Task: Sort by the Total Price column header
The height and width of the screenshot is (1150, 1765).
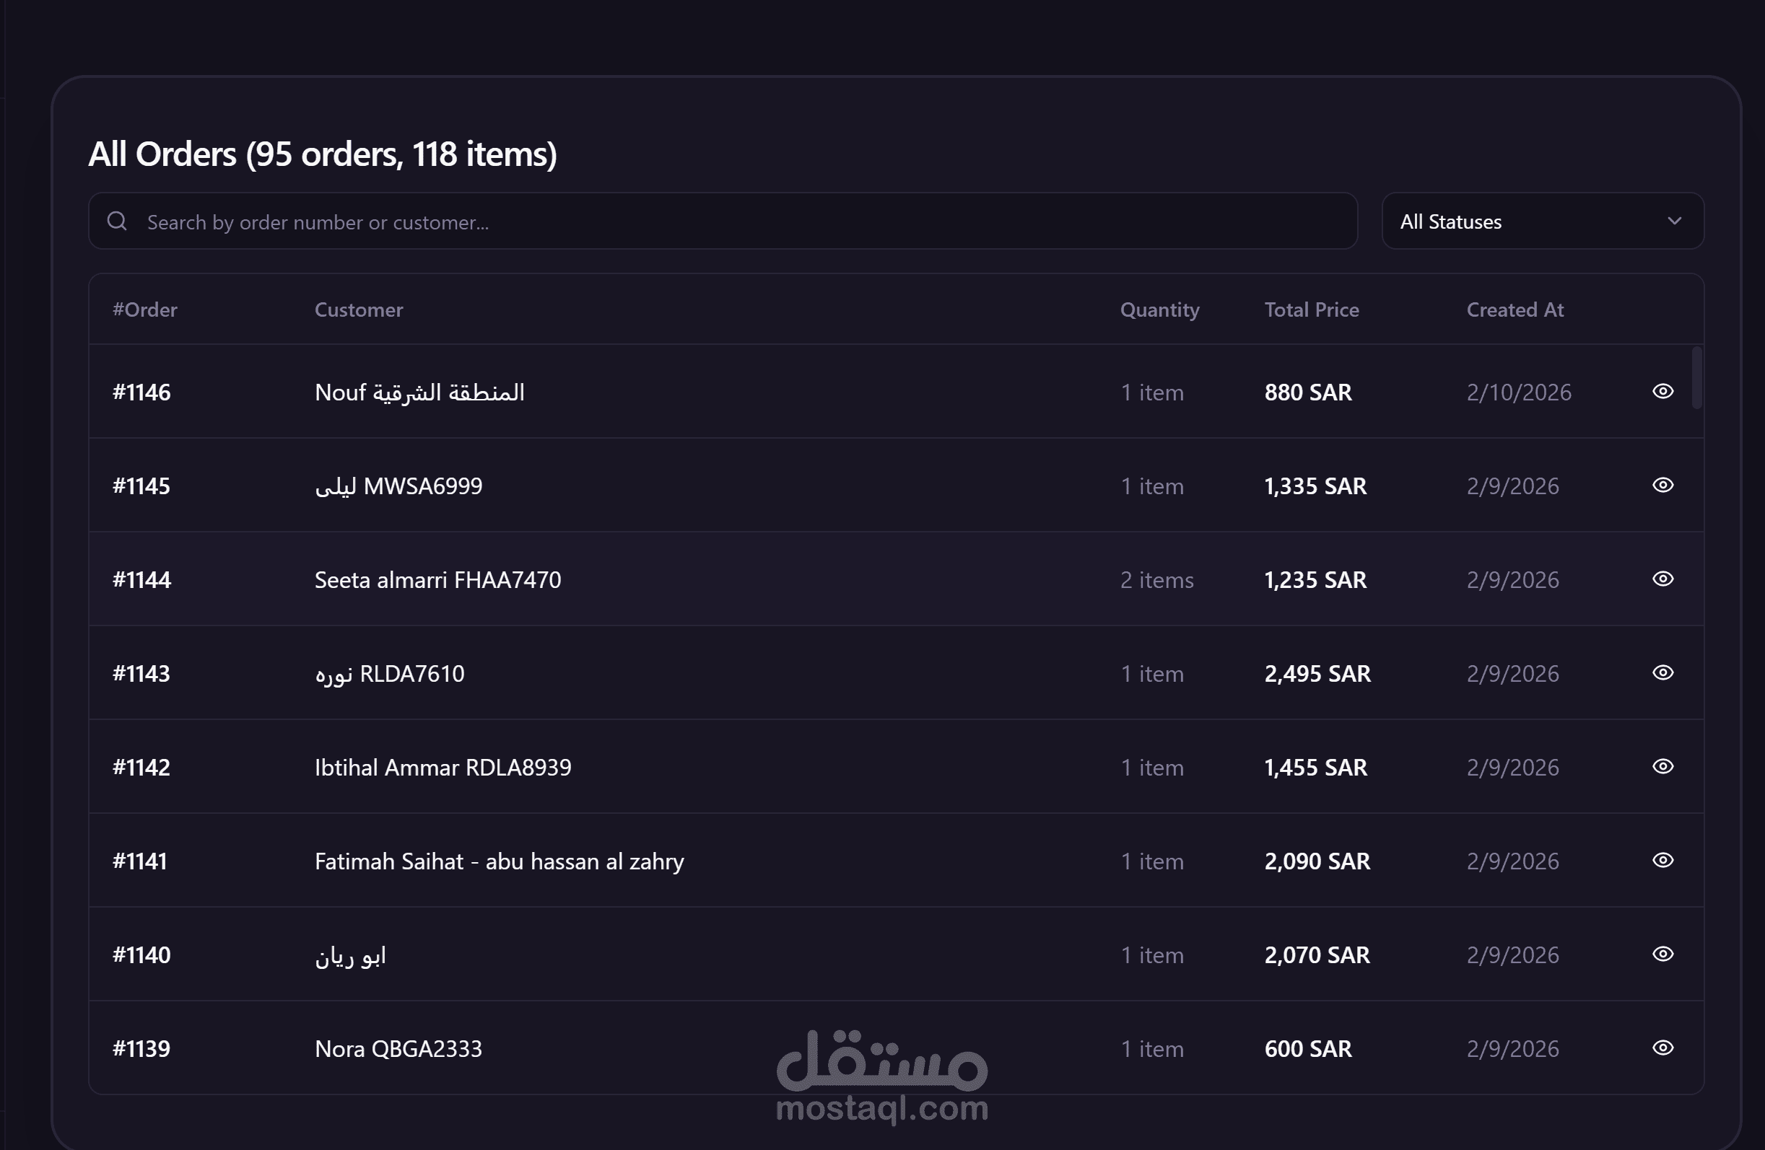Action: point(1311,310)
